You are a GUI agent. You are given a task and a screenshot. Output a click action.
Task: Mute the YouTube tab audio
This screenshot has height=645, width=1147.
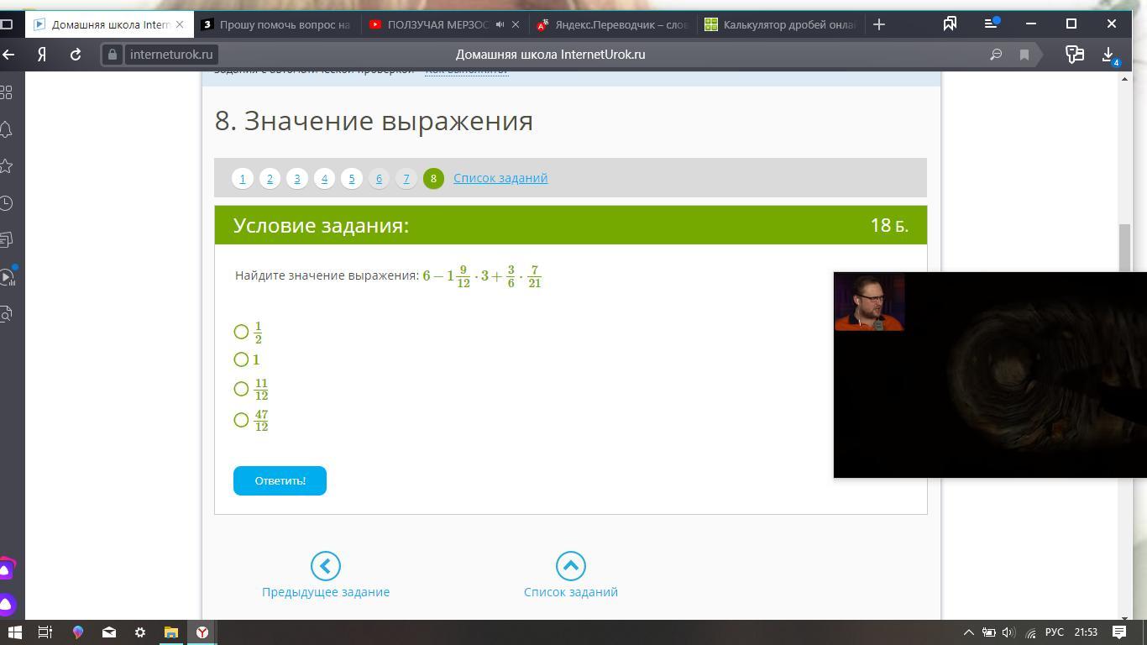(500, 24)
